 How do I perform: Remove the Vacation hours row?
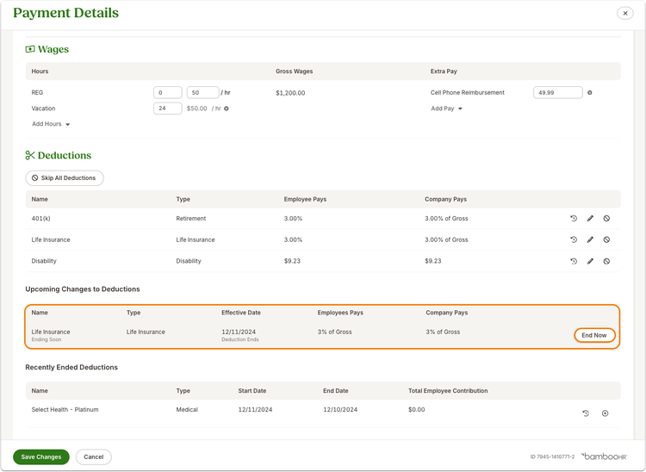[x=227, y=109]
